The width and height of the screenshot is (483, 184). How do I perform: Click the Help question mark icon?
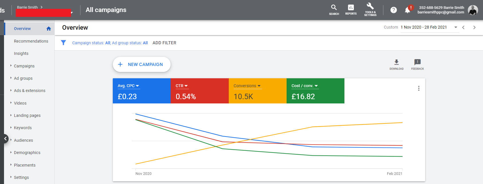[394, 10]
